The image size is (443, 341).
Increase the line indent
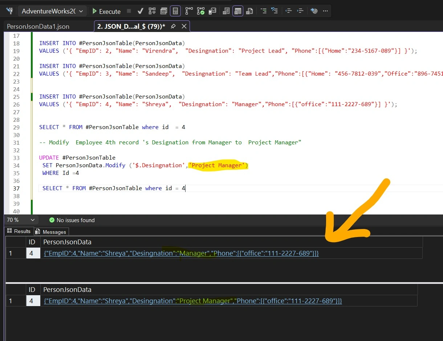coord(300,11)
